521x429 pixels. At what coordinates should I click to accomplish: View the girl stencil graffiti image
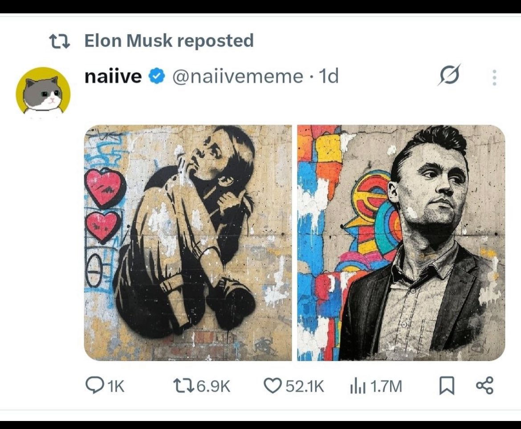tap(188, 243)
